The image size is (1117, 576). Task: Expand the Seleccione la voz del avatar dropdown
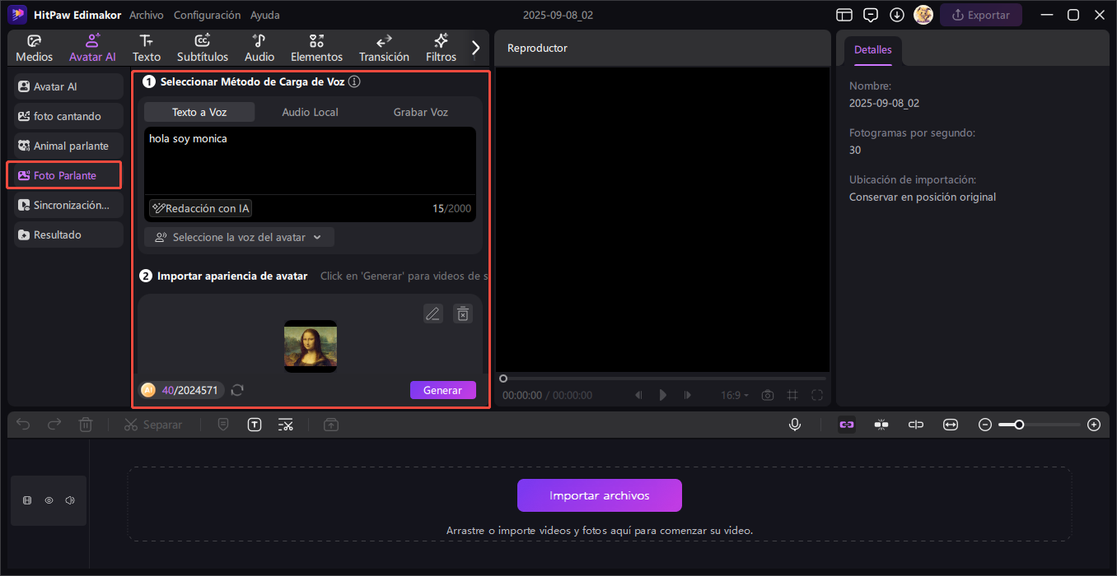(x=239, y=237)
